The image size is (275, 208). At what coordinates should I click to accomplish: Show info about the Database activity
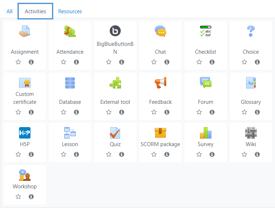pos(76,112)
